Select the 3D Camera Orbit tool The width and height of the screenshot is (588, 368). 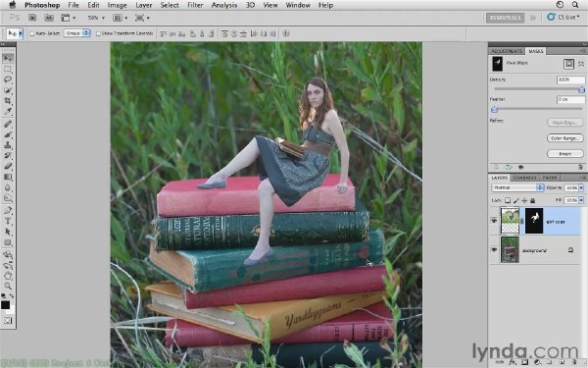[x=8, y=265]
